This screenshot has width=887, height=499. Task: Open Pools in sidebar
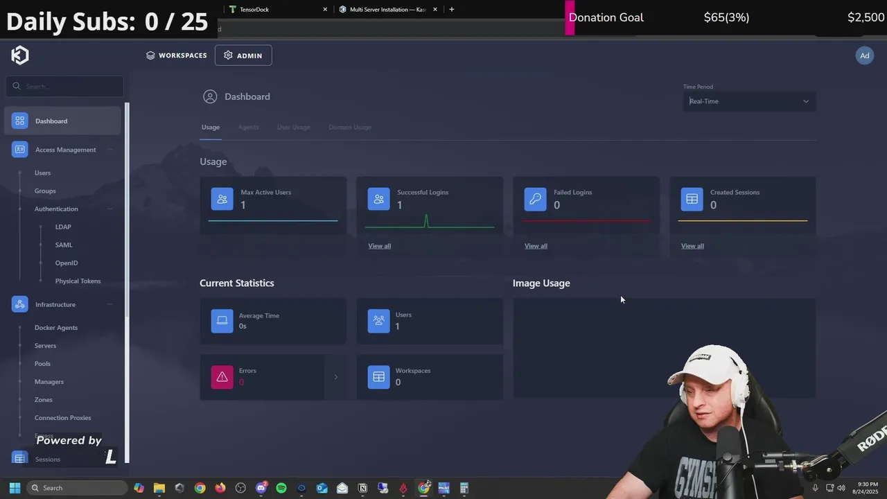[x=42, y=364]
